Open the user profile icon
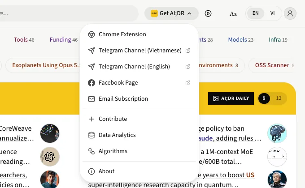 click(290, 13)
